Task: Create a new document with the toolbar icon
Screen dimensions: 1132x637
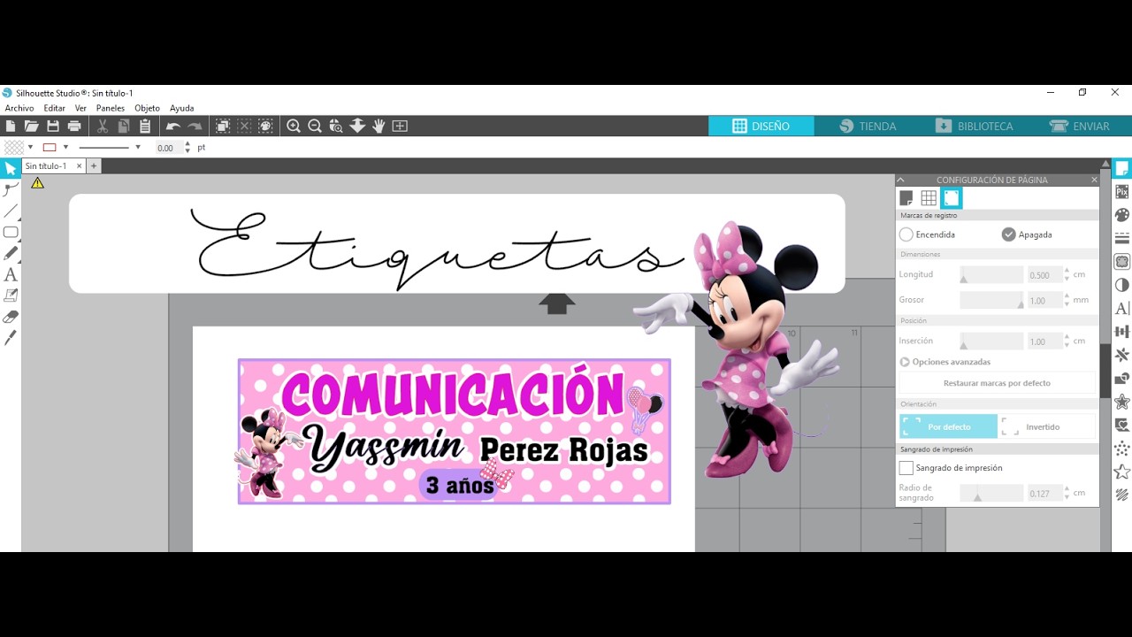Action: coord(11,127)
